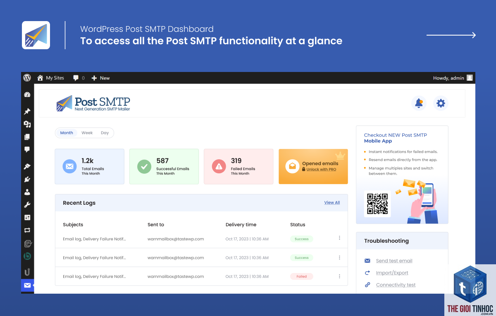Open the My Sites menu
The height and width of the screenshot is (316, 496).
[51, 78]
